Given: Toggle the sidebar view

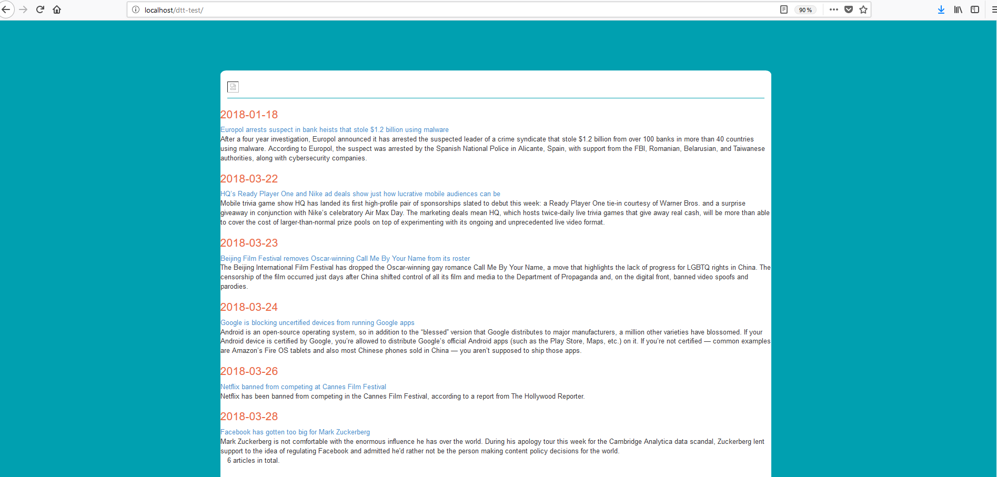Looking at the screenshot, I should [x=975, y=9].
